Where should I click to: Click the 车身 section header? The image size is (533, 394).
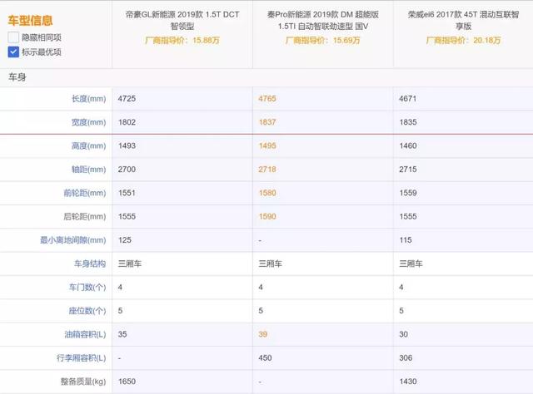(x=17, y=77)
